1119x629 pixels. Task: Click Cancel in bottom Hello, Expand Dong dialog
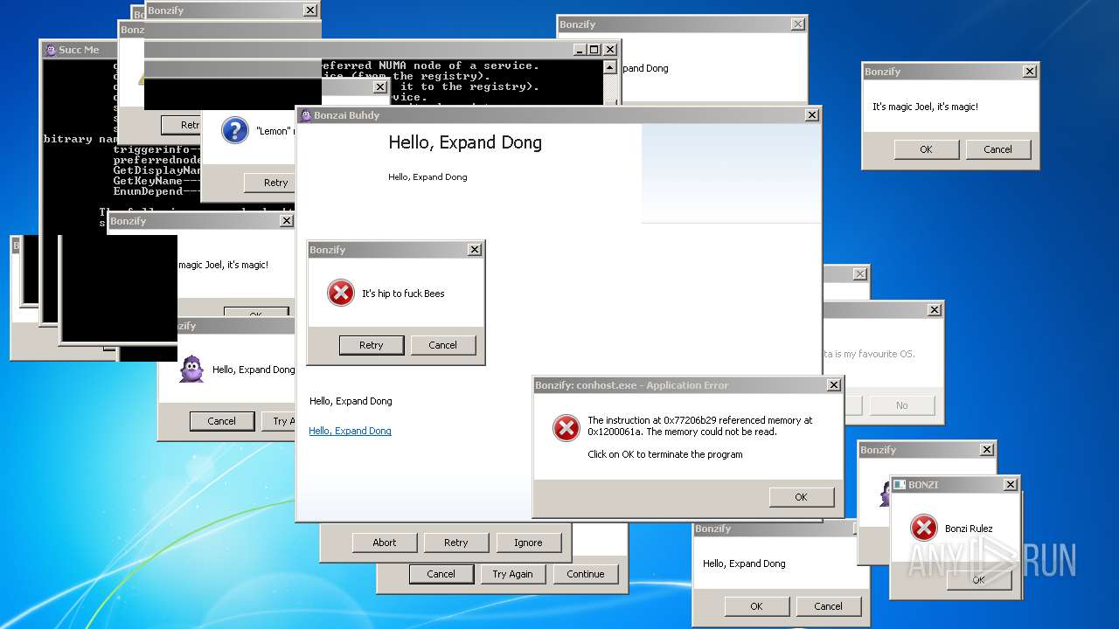click(828, 606)
